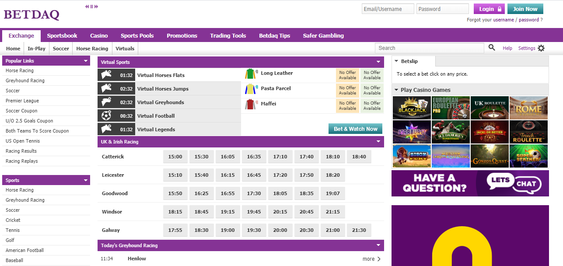Click the rewind arrows in the header
The image size is (563, 266).
87,7
